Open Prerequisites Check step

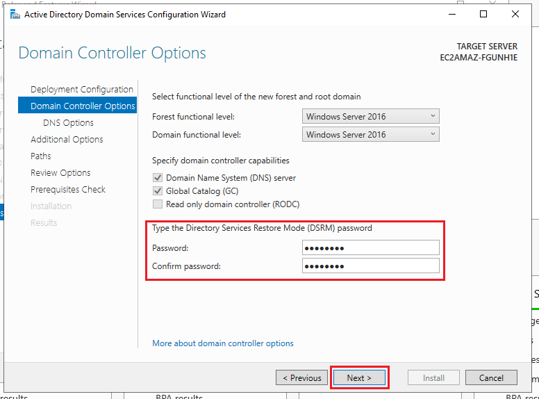(68, 190)
